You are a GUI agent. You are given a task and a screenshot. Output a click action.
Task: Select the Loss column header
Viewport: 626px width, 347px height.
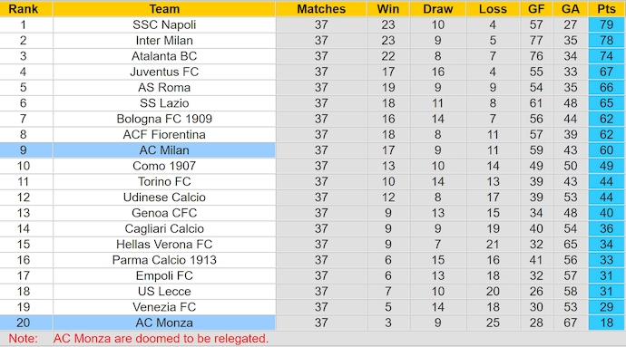[493, 9]
